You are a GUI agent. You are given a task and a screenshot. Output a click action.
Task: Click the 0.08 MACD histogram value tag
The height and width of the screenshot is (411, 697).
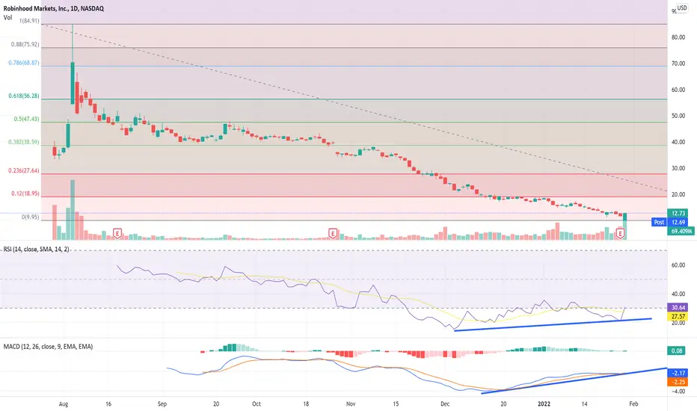click(676, 351)
